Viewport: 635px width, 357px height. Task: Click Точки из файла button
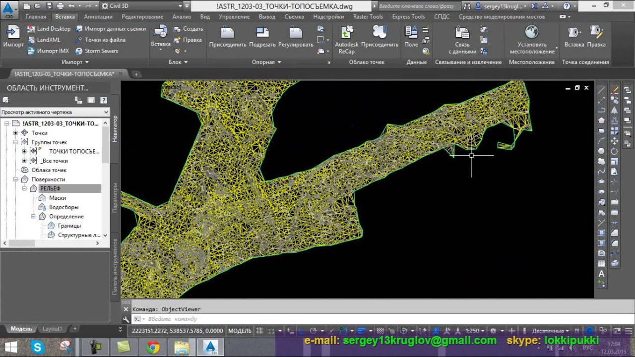pyautogui.click(x=105, y=40)
